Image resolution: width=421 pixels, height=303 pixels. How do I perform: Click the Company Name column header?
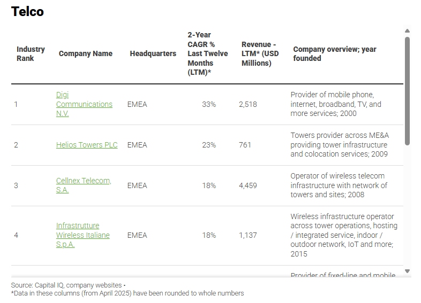click(86, 53)
